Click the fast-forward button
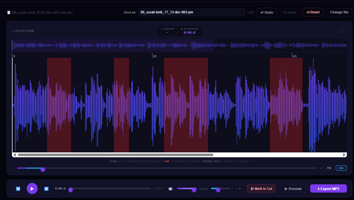The image size is (354, 200). point(46,189)
